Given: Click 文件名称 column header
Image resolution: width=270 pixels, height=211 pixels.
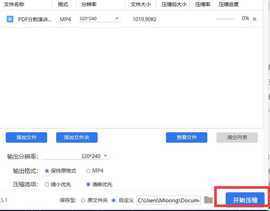Looking at the screenshot, I should tap(14, 4).
